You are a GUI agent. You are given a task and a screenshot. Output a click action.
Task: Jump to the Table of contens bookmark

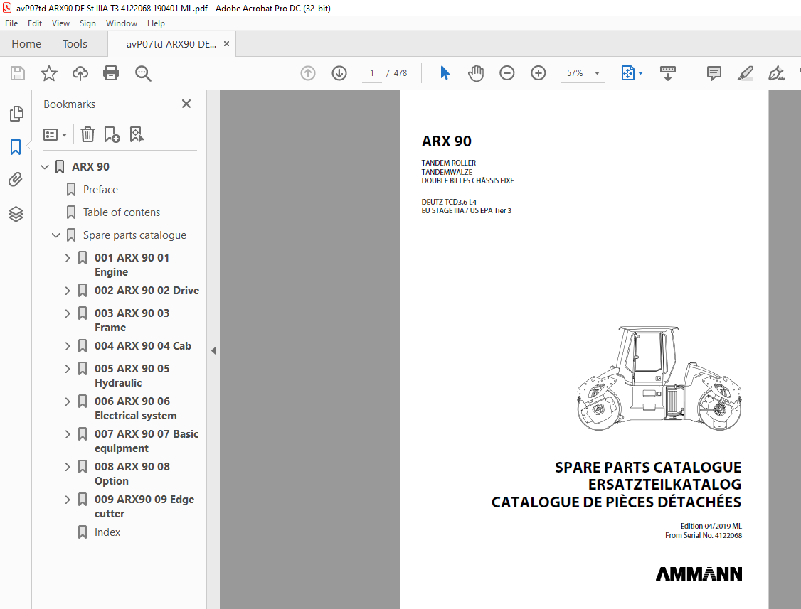[122, 212]
